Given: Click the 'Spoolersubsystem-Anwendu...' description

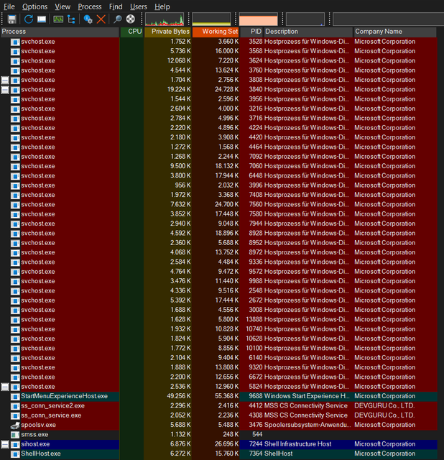Looking at the screenshot, I should tap(307, 425).
